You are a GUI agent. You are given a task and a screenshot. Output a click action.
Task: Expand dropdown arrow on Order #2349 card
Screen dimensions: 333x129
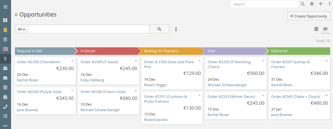(x=136, y=61)
